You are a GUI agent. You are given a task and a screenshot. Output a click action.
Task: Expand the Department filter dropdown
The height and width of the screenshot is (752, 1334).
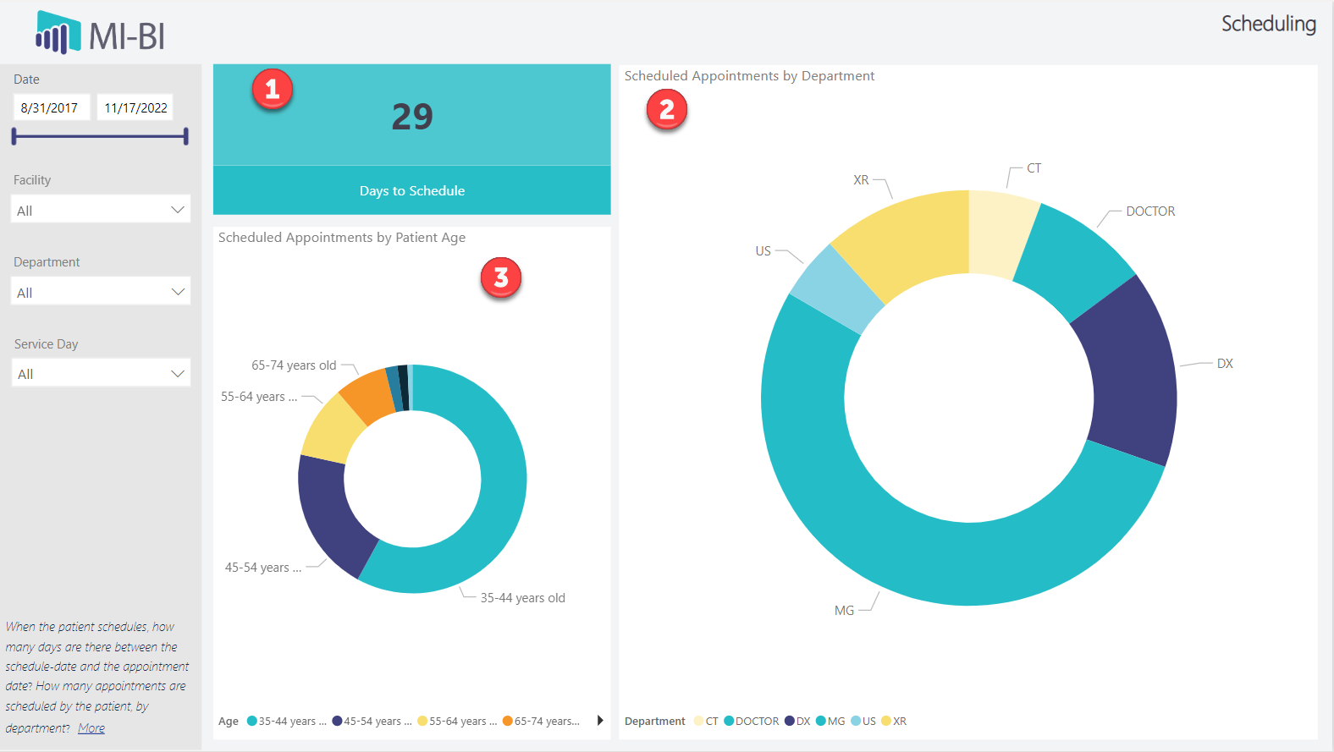pyautogui.click(x=101, y=292)
